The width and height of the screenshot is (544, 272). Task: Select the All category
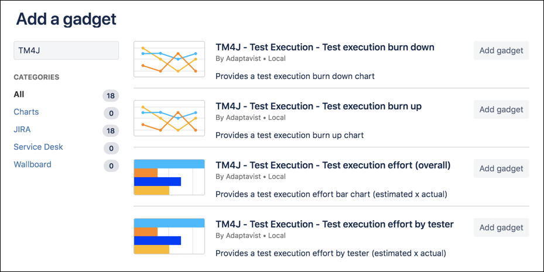19,94
